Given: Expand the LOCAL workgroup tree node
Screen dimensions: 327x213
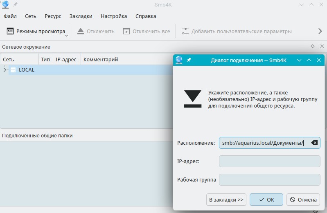Looking at the screenshot, I should point(5,70).
